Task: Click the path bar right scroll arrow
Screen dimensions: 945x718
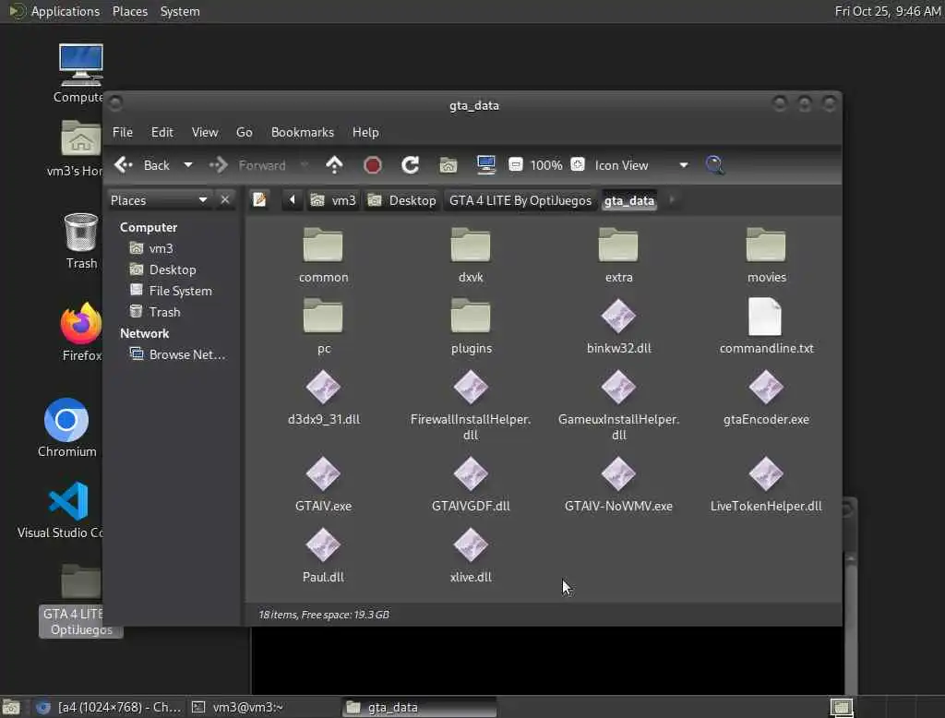Action: click(x=672, y=199)
